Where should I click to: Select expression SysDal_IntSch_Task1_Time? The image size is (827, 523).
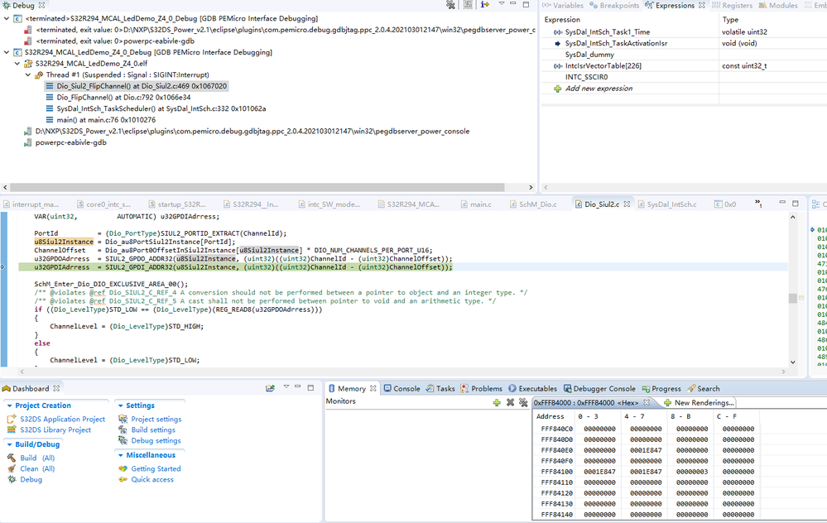coord(608,32)
